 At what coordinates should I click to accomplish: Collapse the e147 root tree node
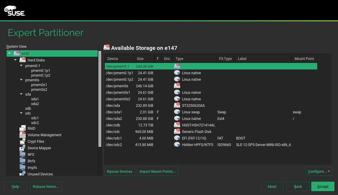coord(10,53)
